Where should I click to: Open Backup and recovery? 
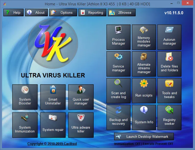point(118,117)
